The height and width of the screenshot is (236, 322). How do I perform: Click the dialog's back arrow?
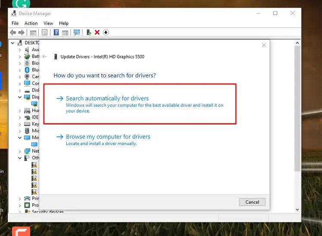(x=45, y=57)
